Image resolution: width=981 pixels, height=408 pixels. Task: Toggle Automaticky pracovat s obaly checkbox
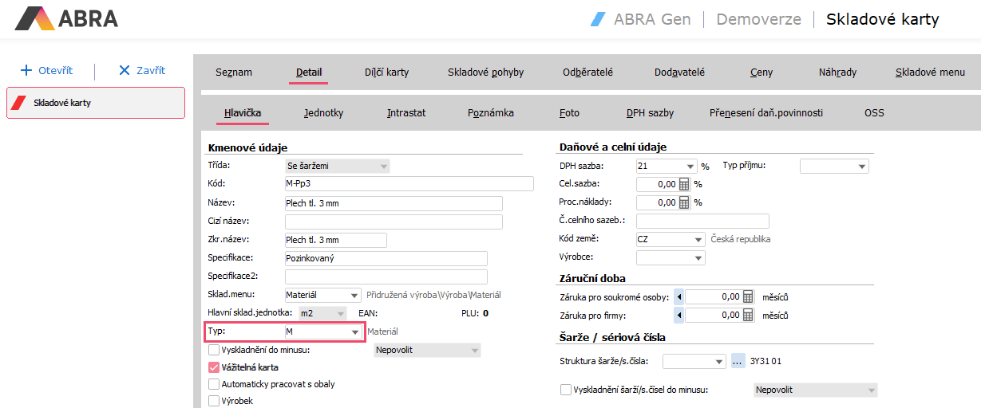[x=214, y=384]
